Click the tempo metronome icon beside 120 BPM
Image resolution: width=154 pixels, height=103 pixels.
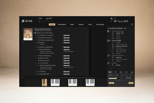pyautogui.click(x=47, y=19)
